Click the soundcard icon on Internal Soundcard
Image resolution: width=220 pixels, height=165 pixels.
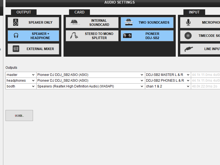tap(74, 22)
